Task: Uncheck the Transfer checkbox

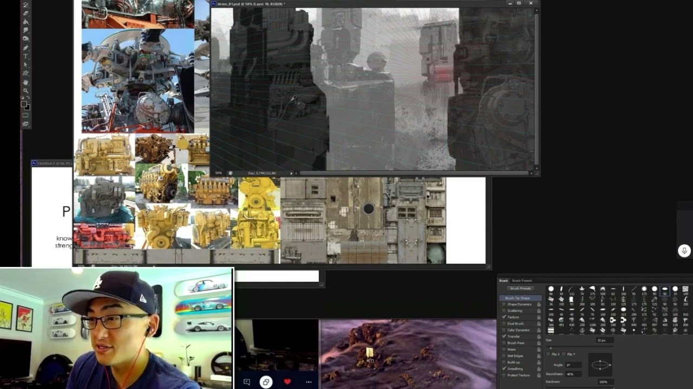Action: (x=504, y=337)
